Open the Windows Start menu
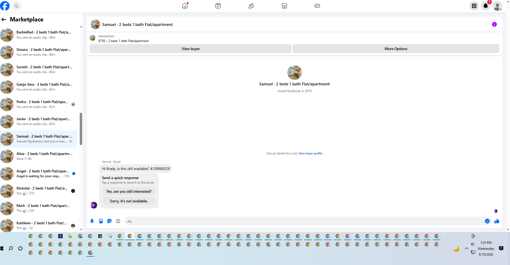The image size is (510, 265). [x=2, y=248]
